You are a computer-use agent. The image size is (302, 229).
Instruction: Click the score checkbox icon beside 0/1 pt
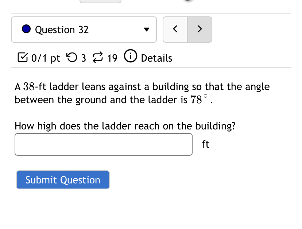click(22, 58)
